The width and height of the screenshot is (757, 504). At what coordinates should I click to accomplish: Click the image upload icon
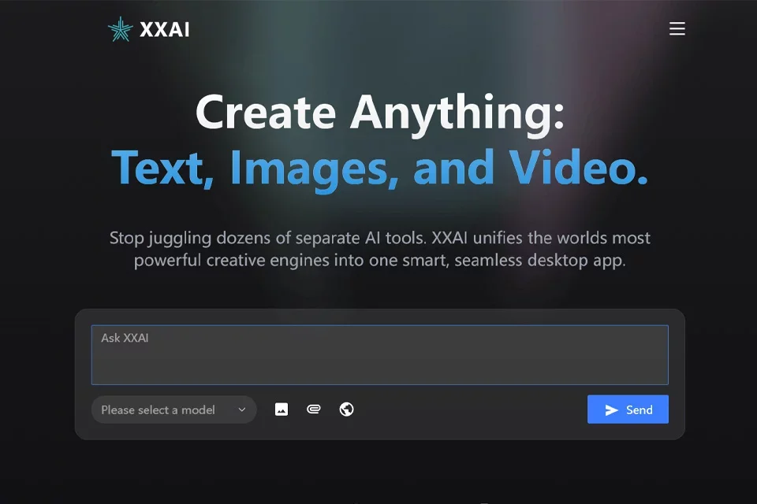click(x=282, y=409)
